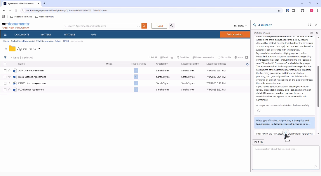Check the BGRE License Agreement checkbox
This screenshot has height=176, width=321.
(x=5, y=77)
